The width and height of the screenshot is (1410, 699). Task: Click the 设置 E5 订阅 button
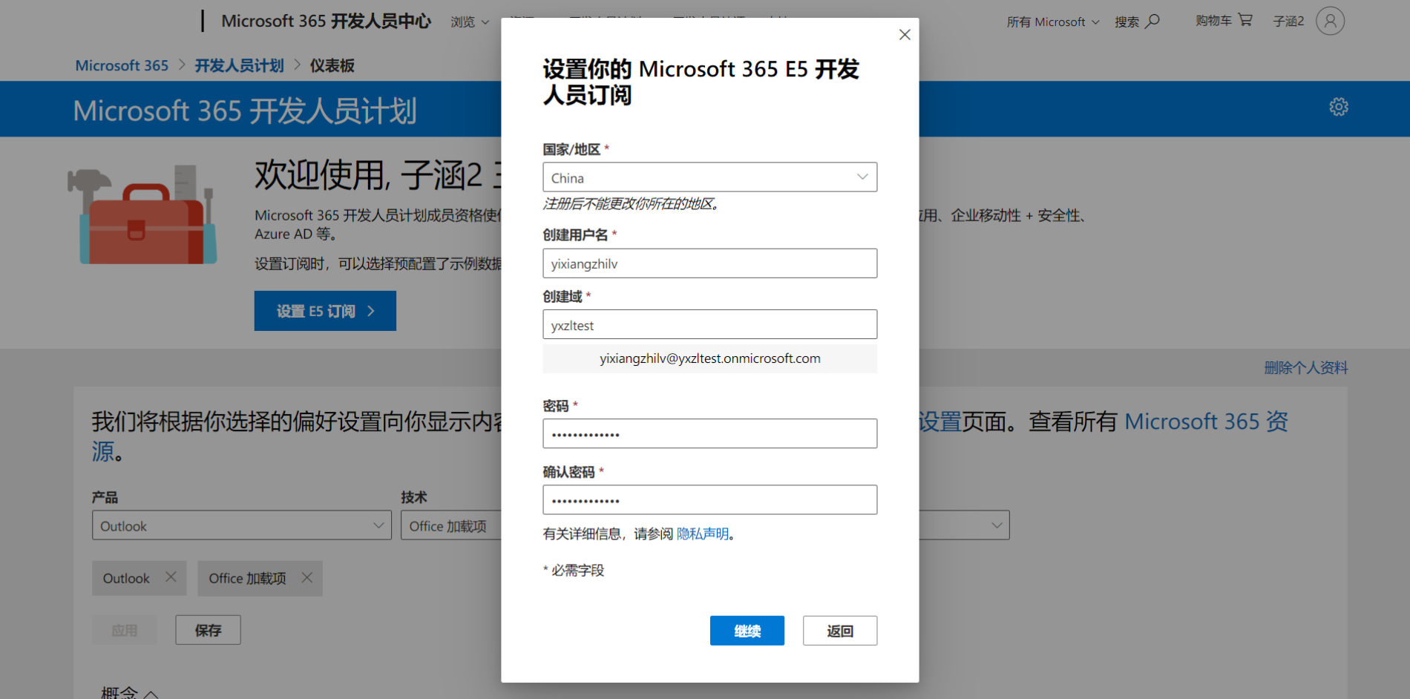tap(325, 311)
